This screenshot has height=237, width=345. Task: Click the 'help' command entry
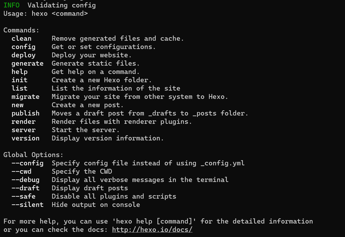20,72
